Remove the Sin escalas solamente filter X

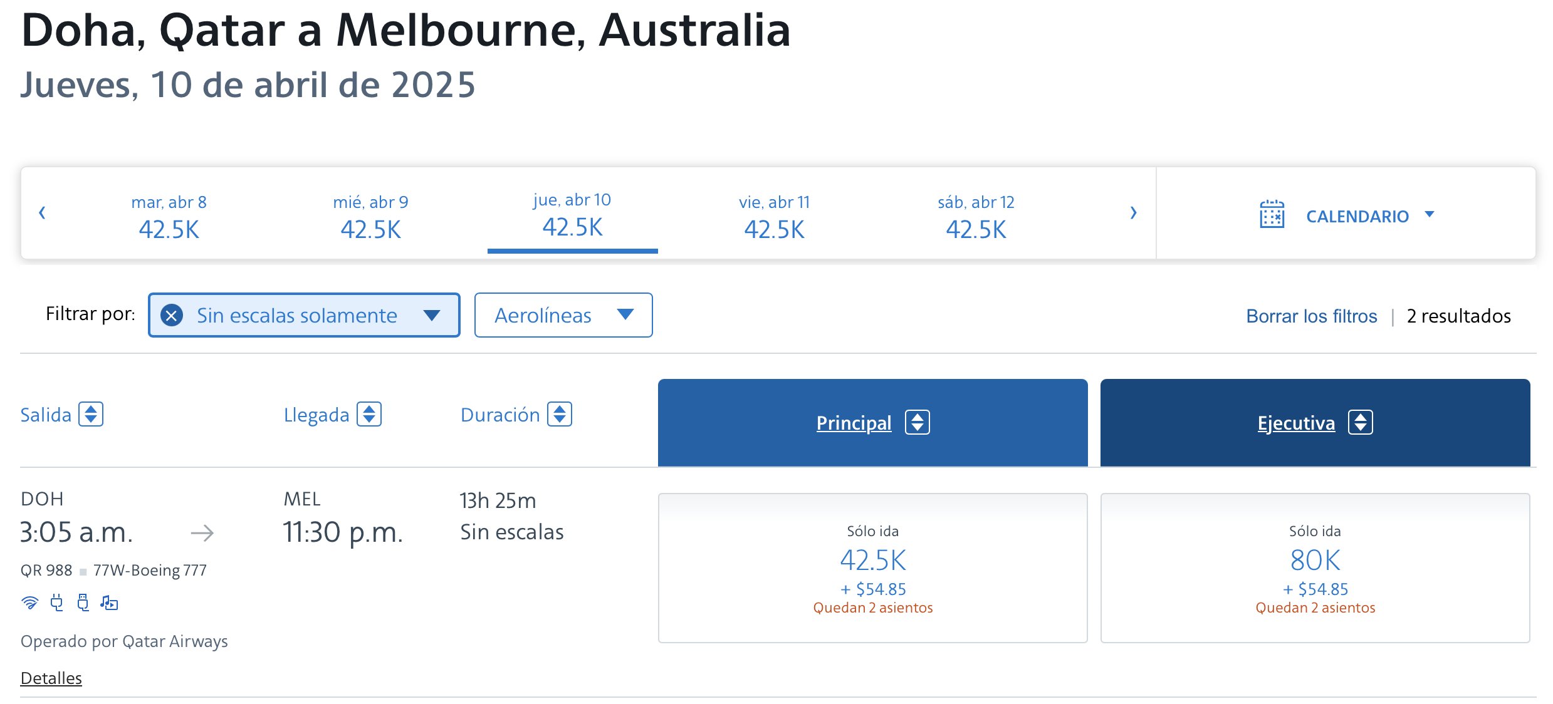point(172,315)
